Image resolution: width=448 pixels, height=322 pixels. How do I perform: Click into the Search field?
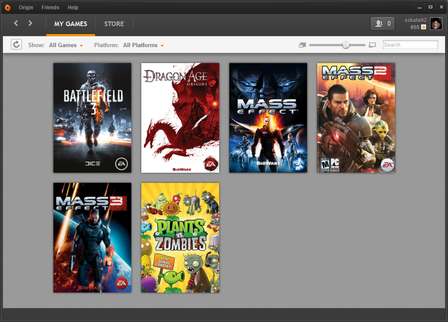410,45
